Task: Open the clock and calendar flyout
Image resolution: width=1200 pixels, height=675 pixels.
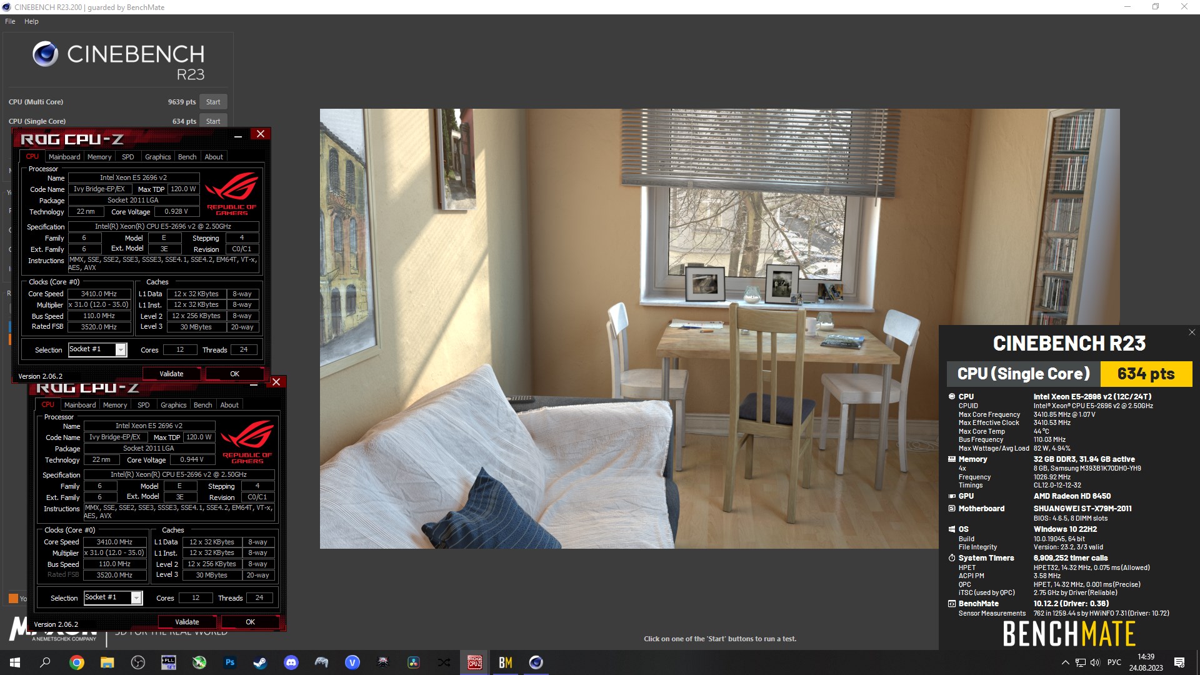Action: pos(1146,662)
